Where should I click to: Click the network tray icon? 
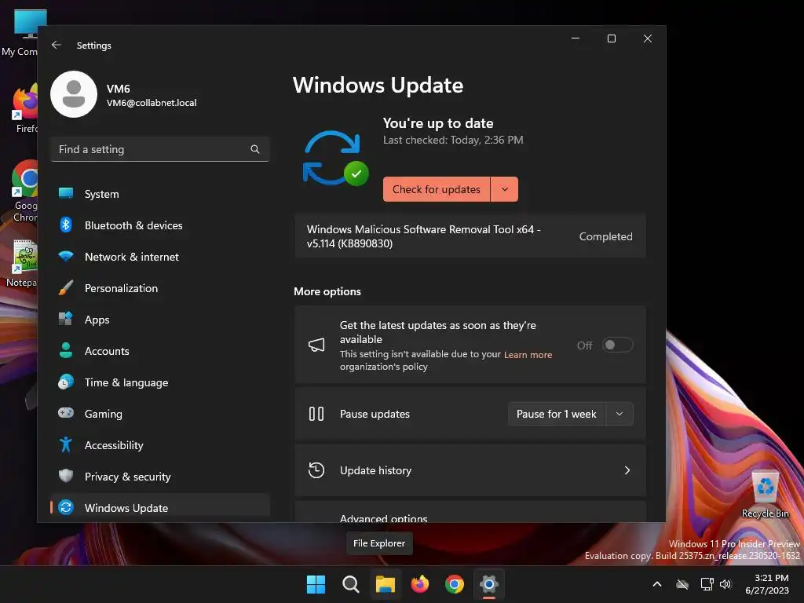[x=707, y=584]
